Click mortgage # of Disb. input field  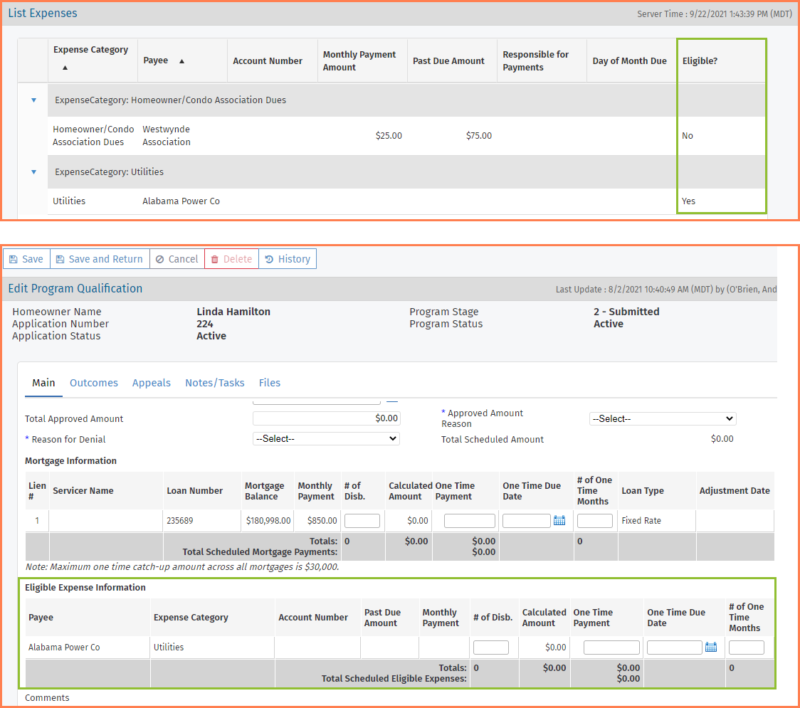(362, 521)
